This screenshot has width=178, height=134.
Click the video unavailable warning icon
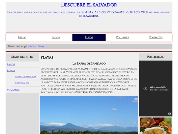coord(145,88)
